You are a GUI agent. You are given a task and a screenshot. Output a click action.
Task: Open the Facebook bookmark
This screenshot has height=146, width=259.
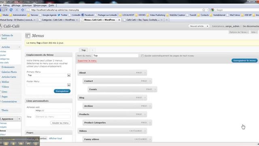click(87, 15)
